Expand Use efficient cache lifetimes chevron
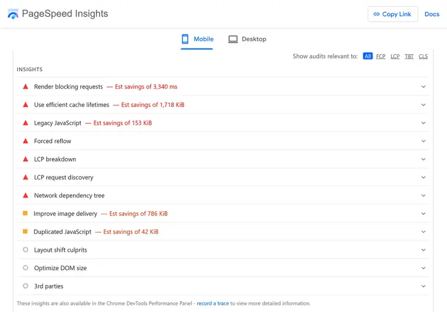The image size is (447, 312). [x=423, y=105]
